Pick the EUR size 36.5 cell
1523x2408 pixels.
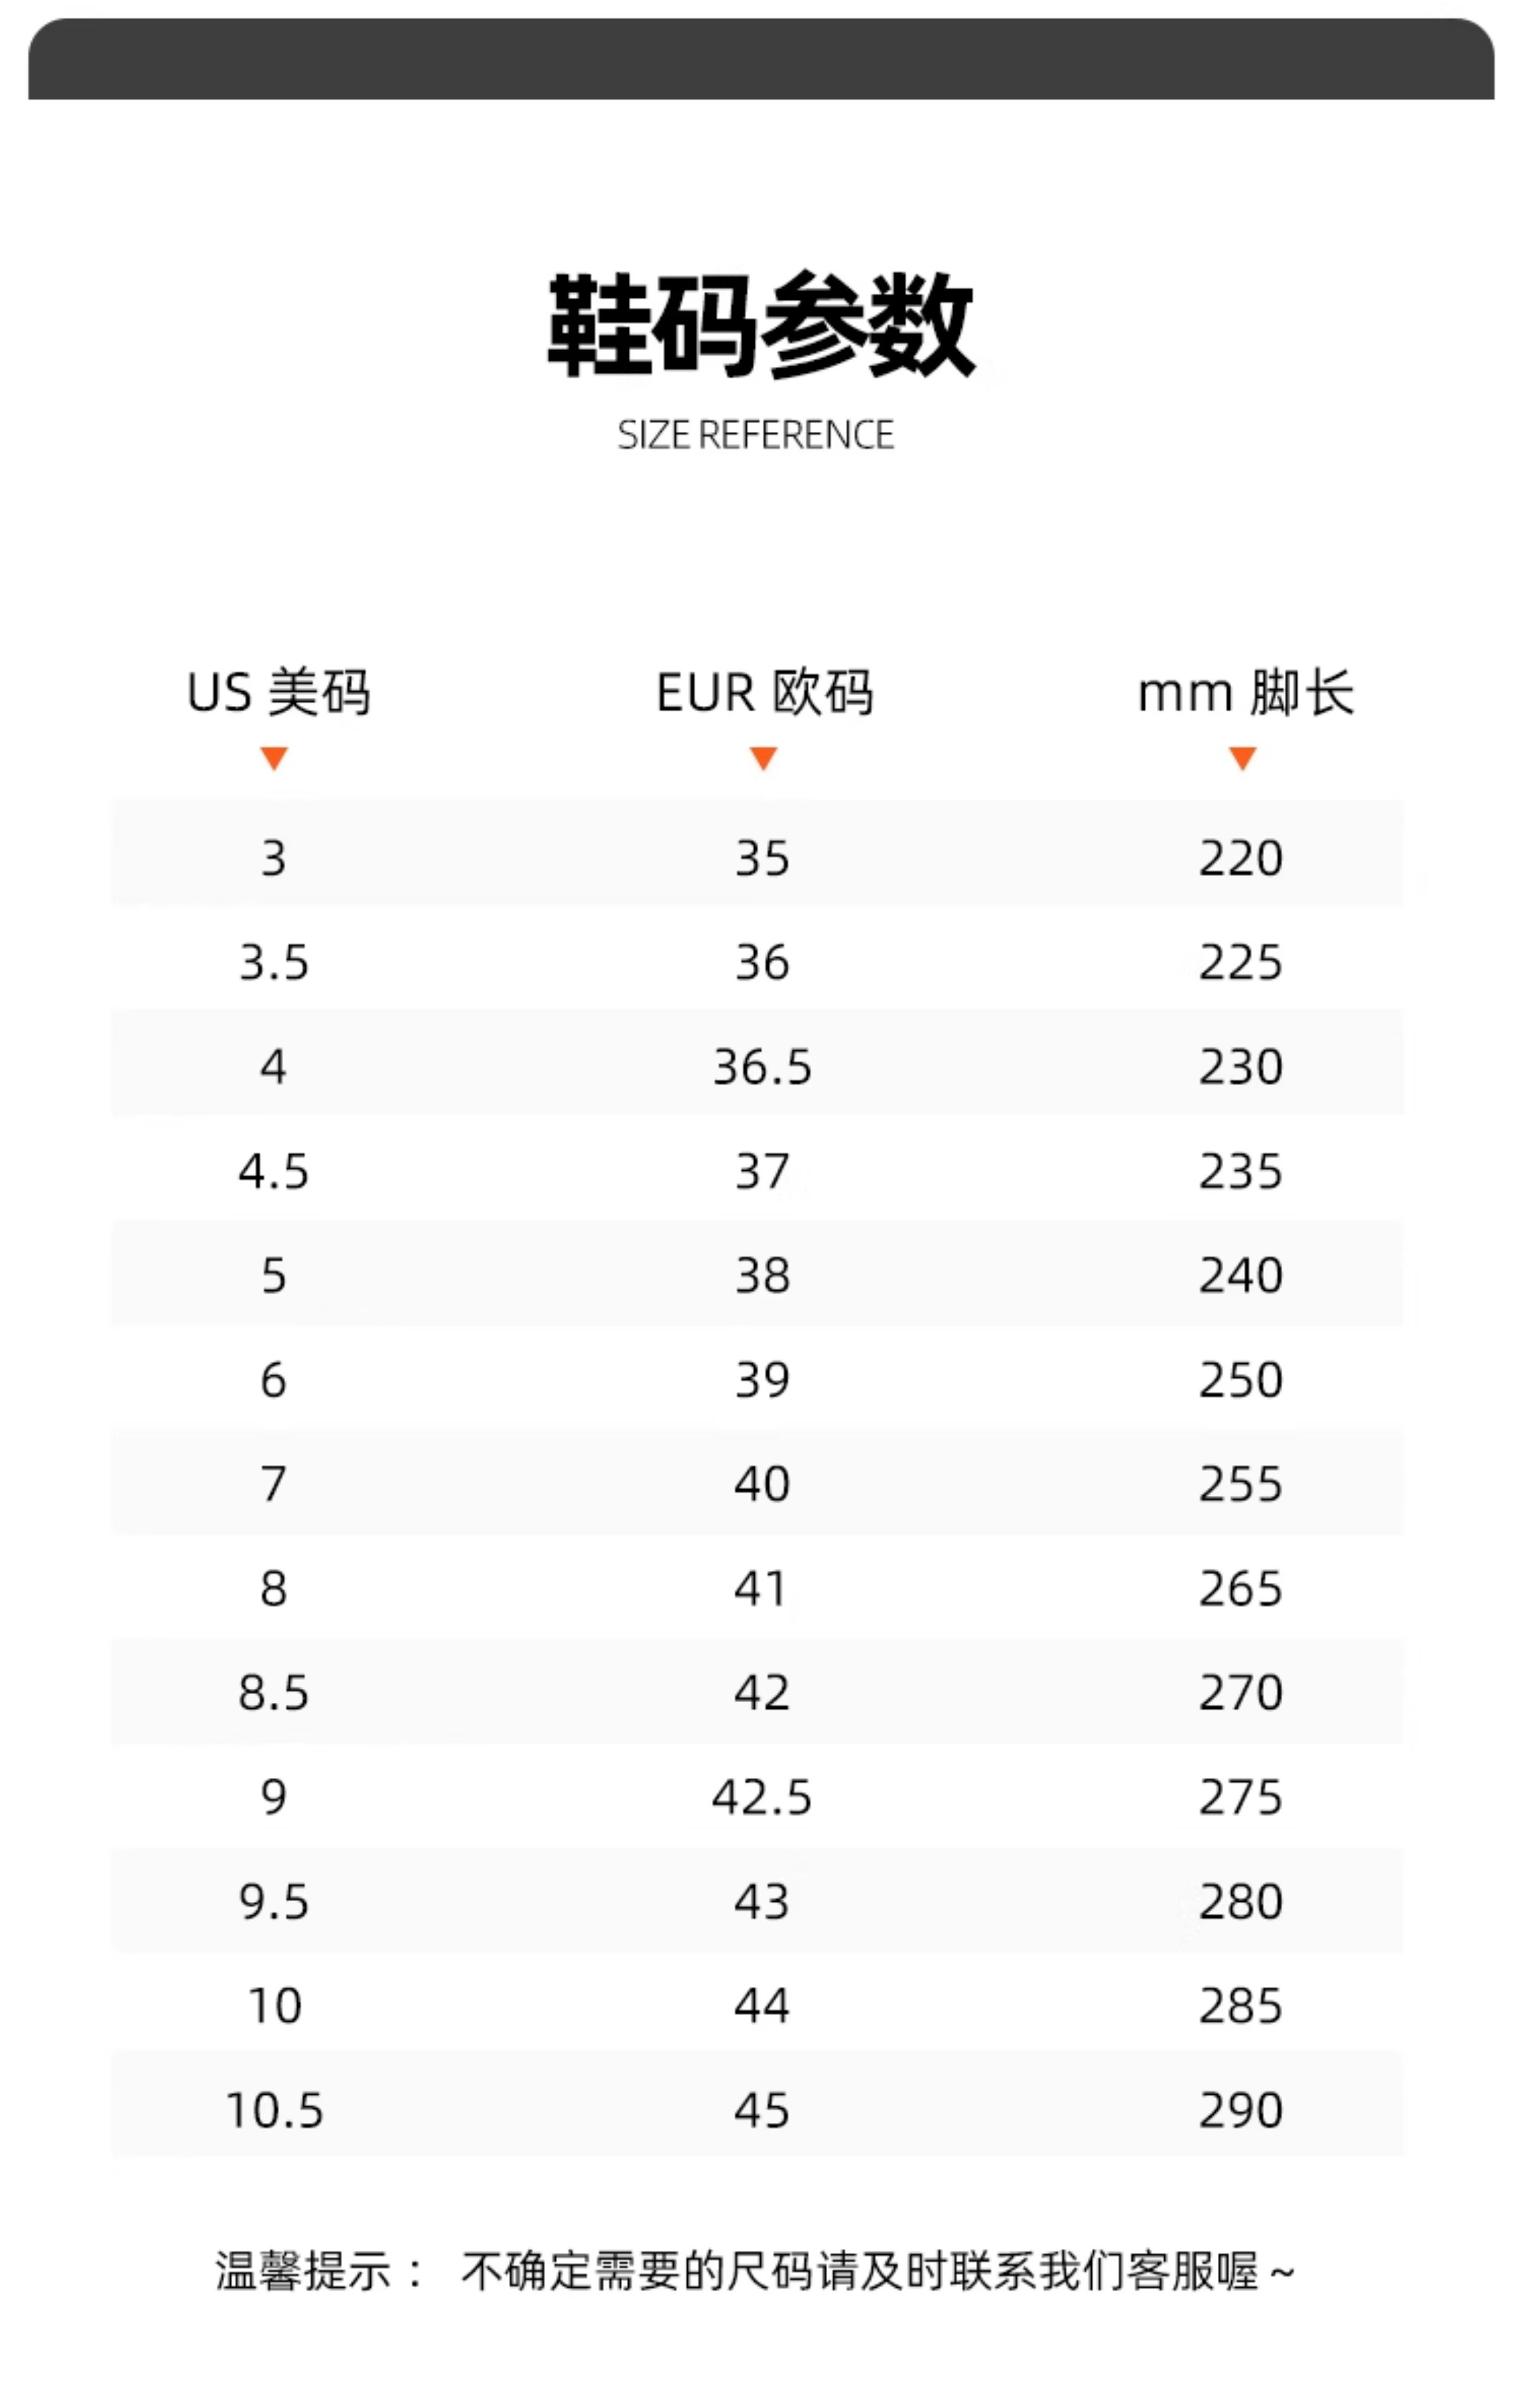coord(762,1067)
